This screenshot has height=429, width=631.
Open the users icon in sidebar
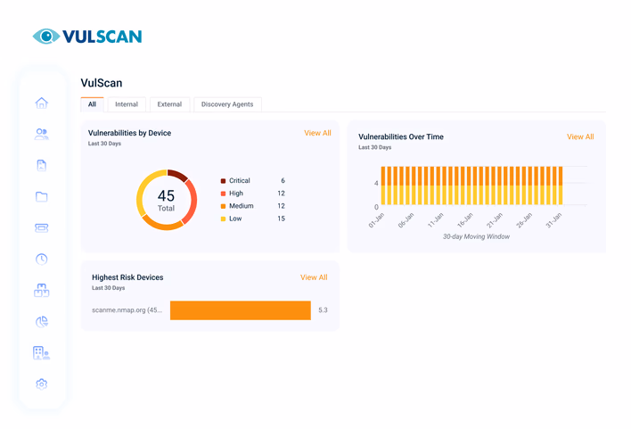pyautogui.click(x=42, y=134)
